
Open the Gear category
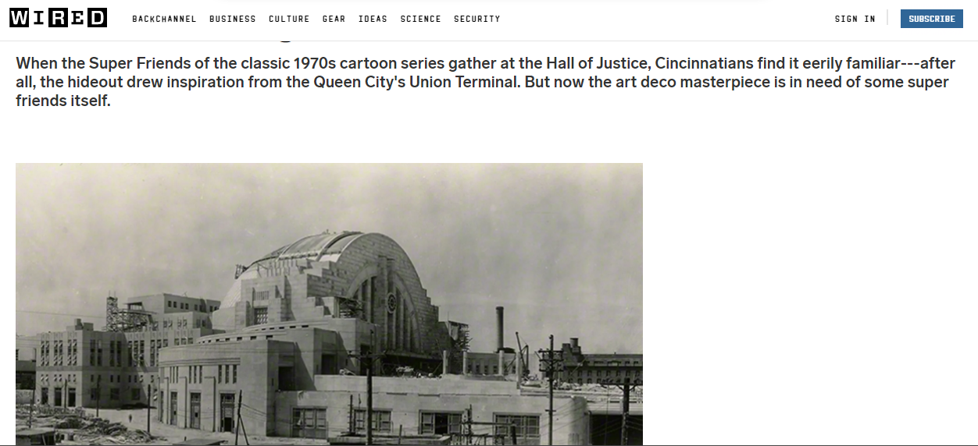pyautogui.click(x=334, y=19)
